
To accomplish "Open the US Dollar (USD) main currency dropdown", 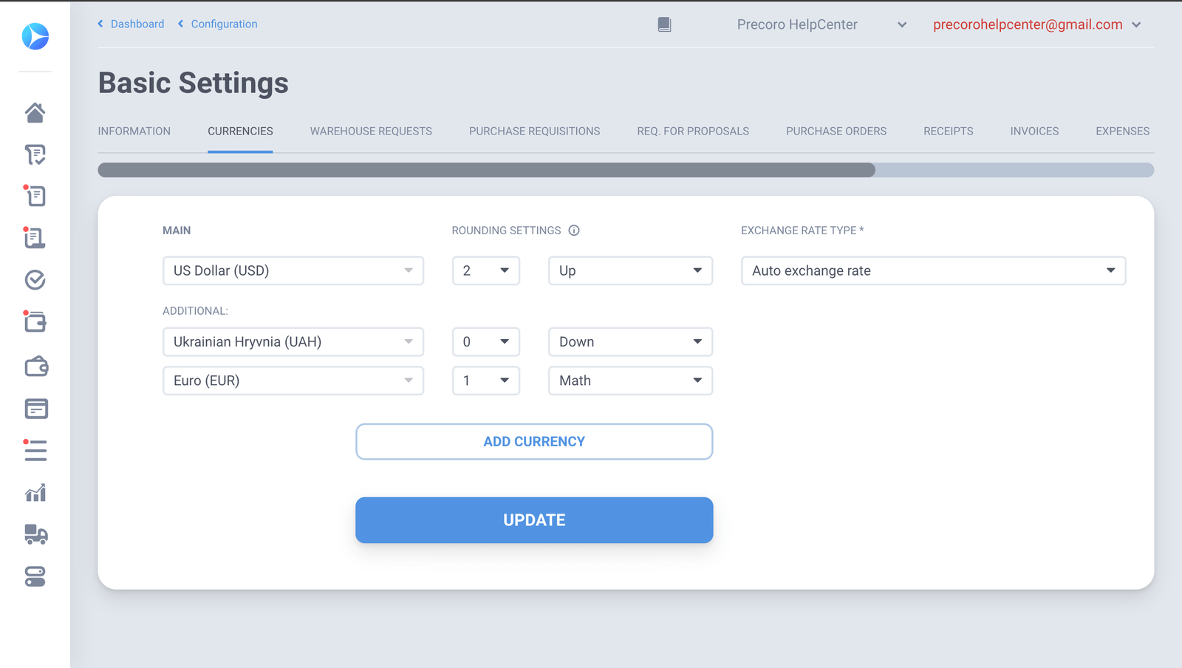I will point(293,270).
